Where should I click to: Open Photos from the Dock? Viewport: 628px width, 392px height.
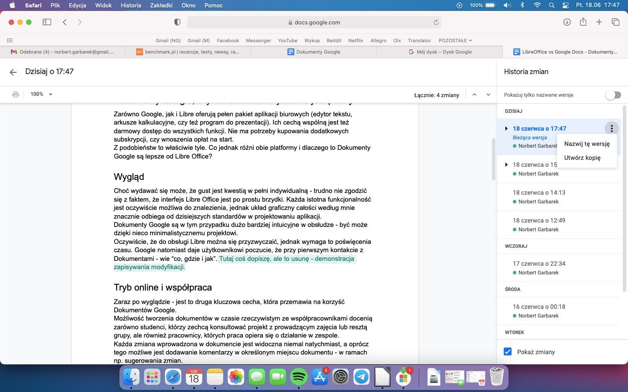tap(236, 377)
